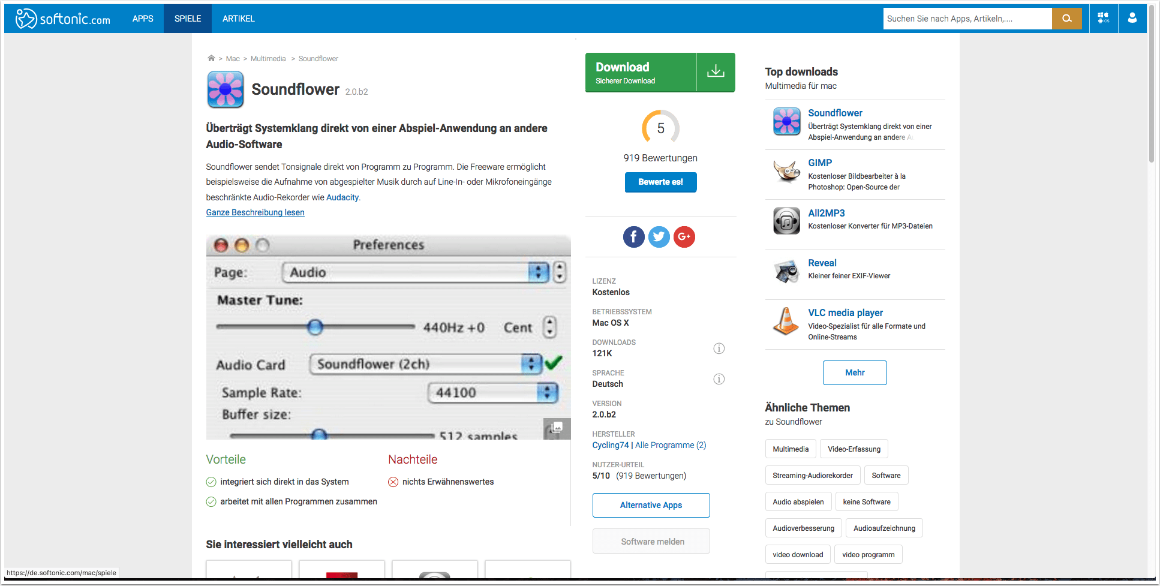The image size is (1160, 586).
Task: Open the screenshot gallery icon
Action: (557, 428)
